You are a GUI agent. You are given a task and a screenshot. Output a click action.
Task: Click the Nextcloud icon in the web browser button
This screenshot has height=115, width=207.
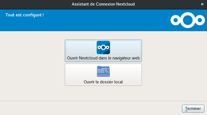point(103,47)
